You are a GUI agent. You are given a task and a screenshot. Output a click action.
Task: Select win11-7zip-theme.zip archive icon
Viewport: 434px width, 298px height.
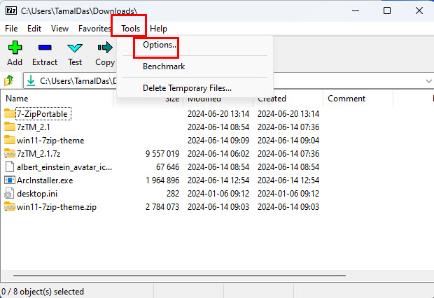pos(9,206)
